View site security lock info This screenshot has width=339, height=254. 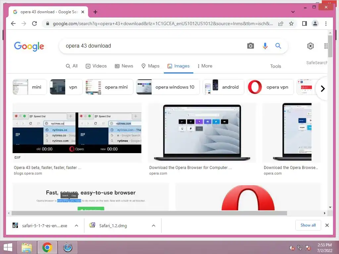[48, 23]
